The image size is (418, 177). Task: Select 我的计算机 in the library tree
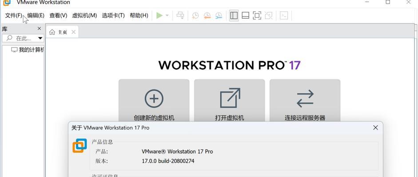click(28, 50)
